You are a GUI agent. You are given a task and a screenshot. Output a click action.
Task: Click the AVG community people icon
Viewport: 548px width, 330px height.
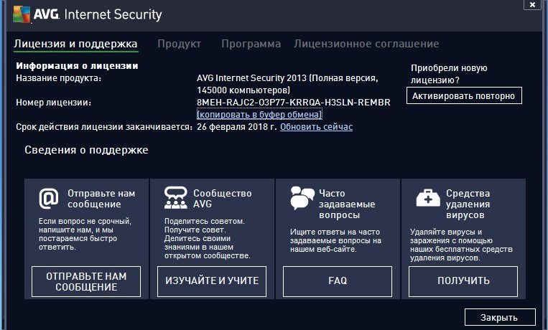[x=175, y=197]
